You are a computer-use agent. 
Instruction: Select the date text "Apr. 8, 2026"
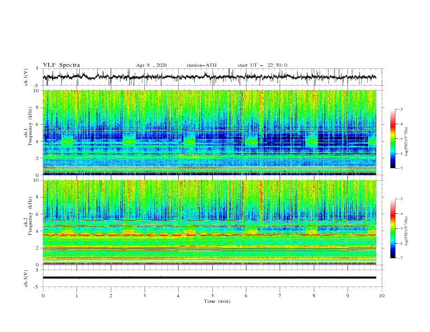[151, 65]
